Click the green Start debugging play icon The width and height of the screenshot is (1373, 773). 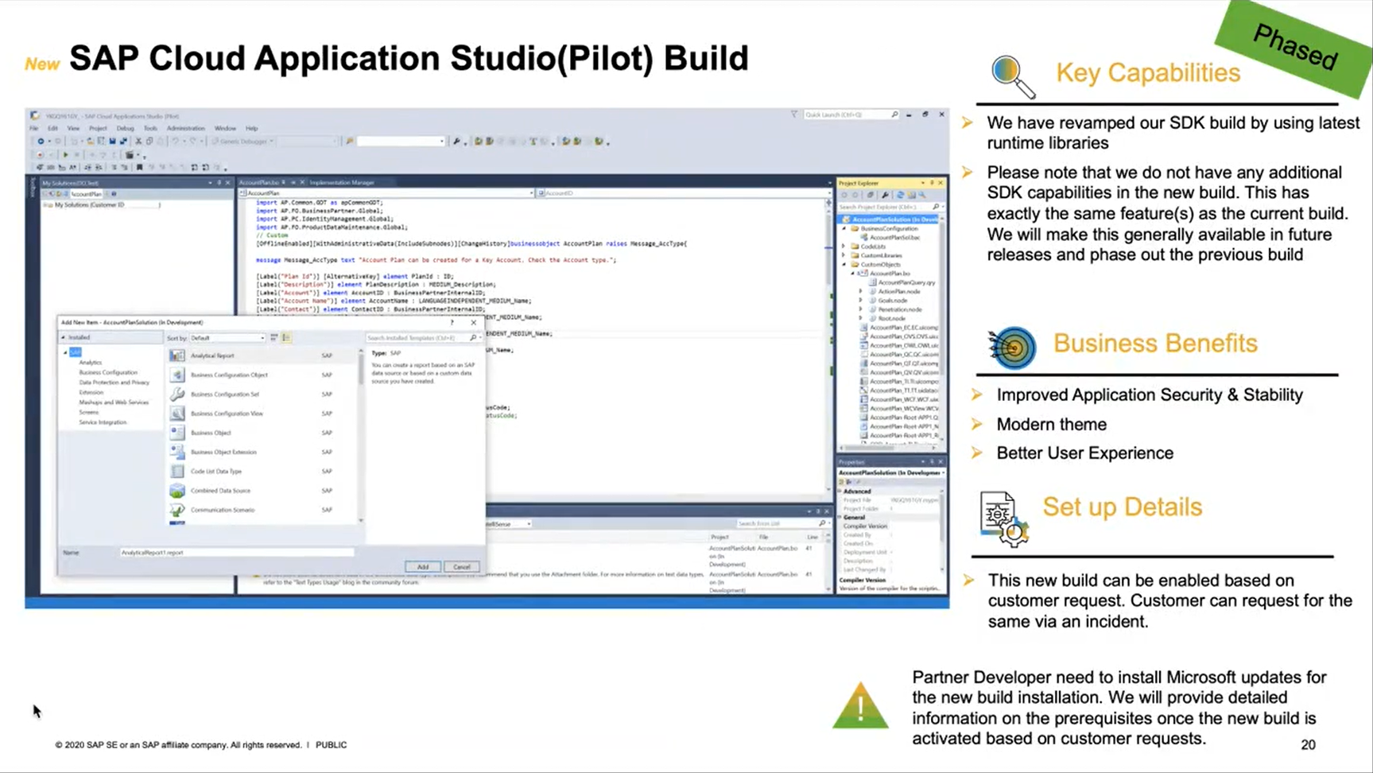65,154
